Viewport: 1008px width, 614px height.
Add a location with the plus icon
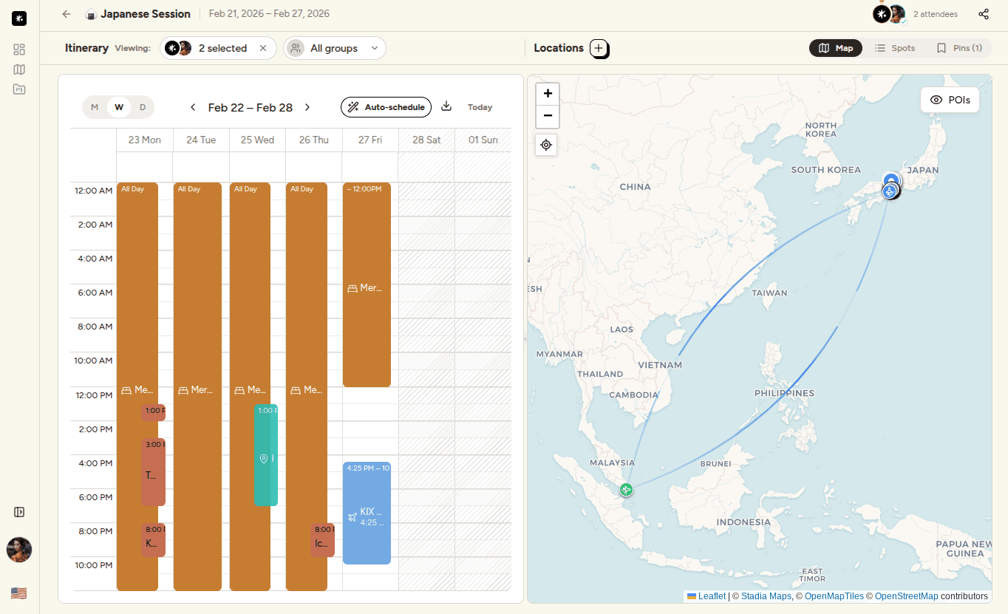[599, 49]
